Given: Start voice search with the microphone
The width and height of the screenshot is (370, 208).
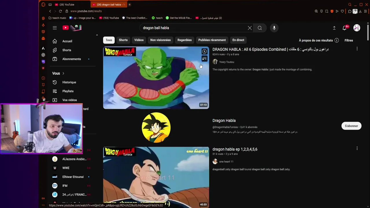Looking at the screenshot, I should (x=274, y=28).
